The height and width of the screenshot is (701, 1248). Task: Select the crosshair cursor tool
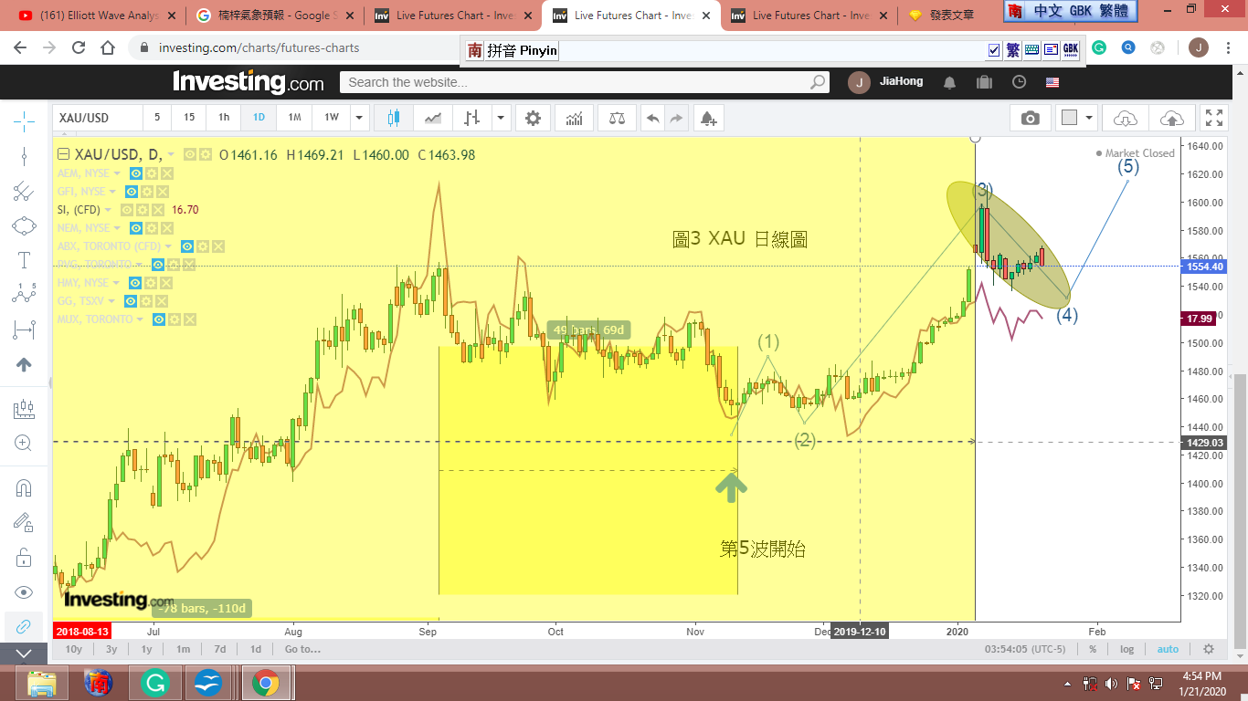pyautogui.click(x=24, y=120)
